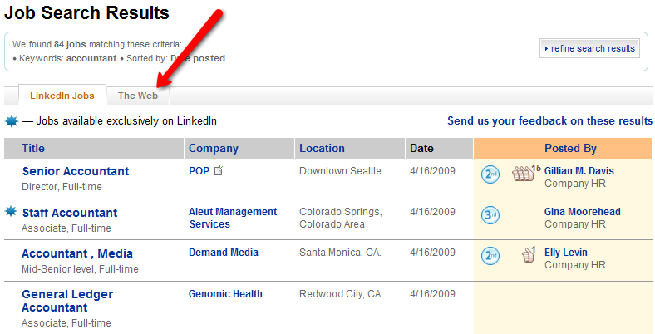Open Aleut Management Services company page
655x334 pixels.
[233, 218]
